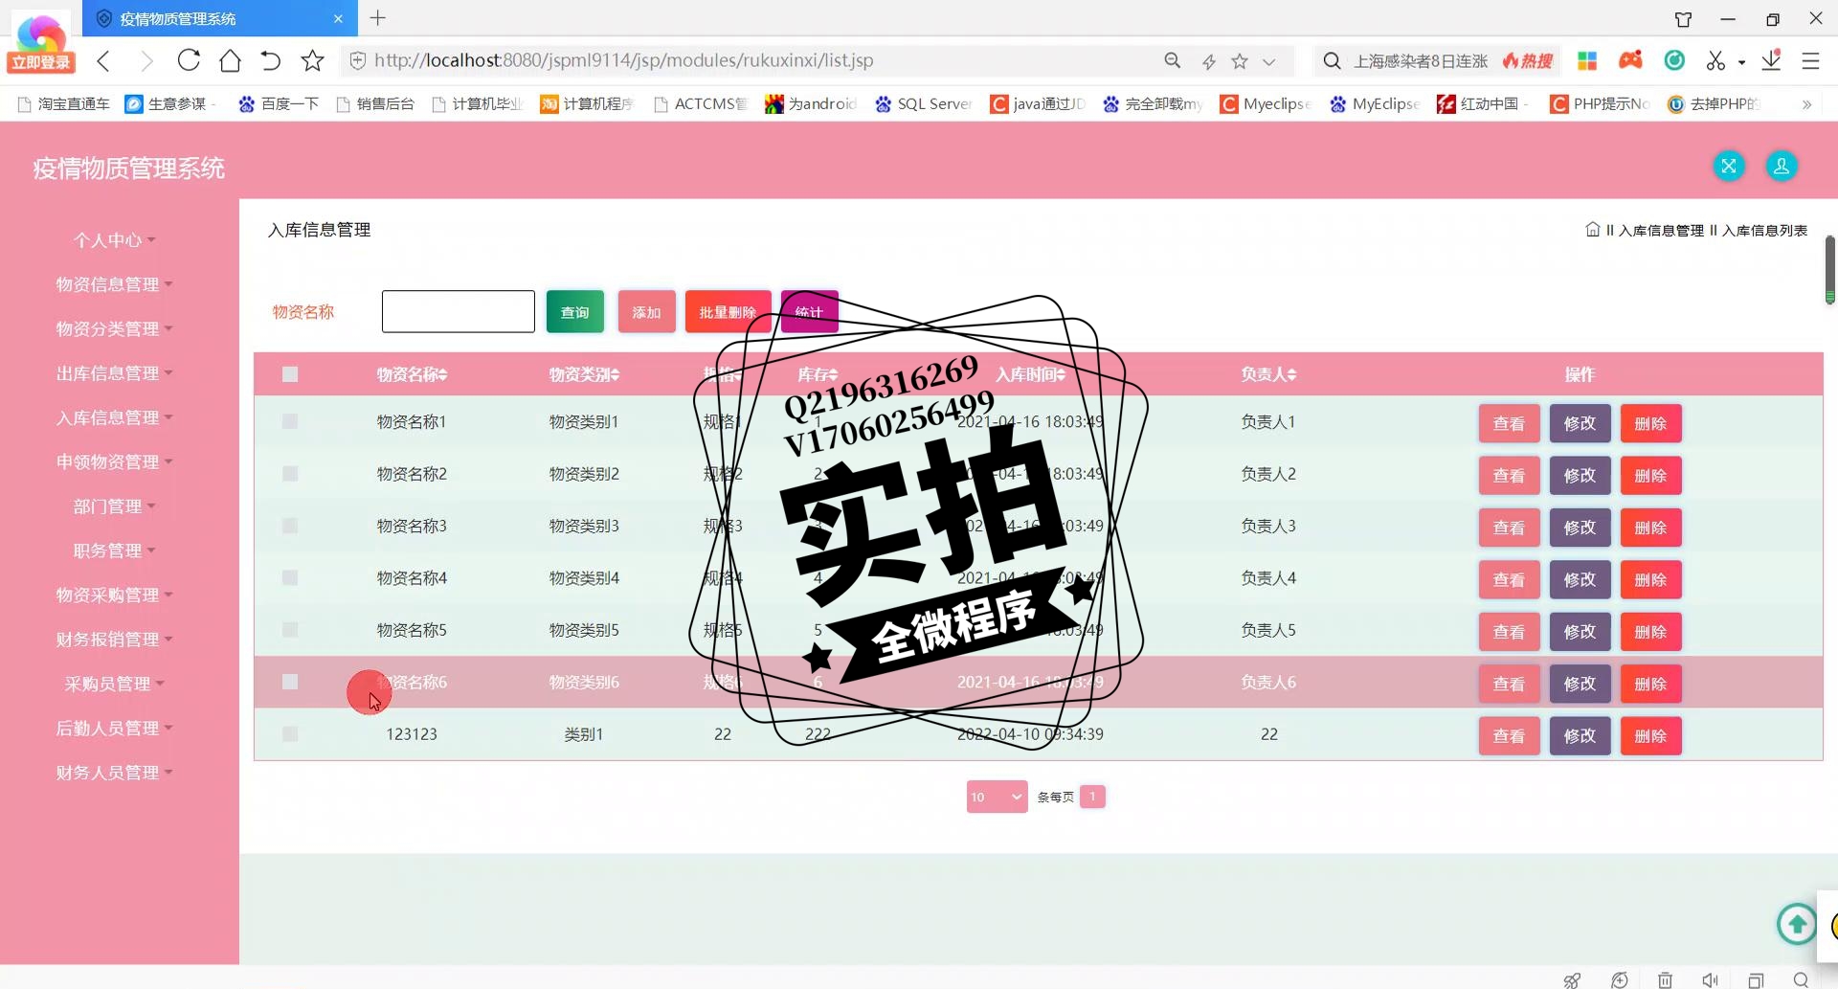
Task: Expand the 部门管理 sidebar menu
Action: [x=114, y=506]
